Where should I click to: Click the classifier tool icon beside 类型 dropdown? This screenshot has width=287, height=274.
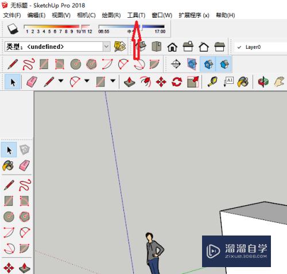pyautogui.click(x=120, y=47)
